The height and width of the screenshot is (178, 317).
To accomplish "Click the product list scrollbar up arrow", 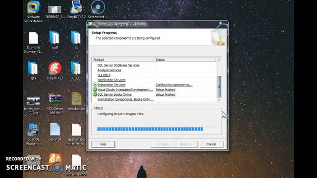I will 219,60.
